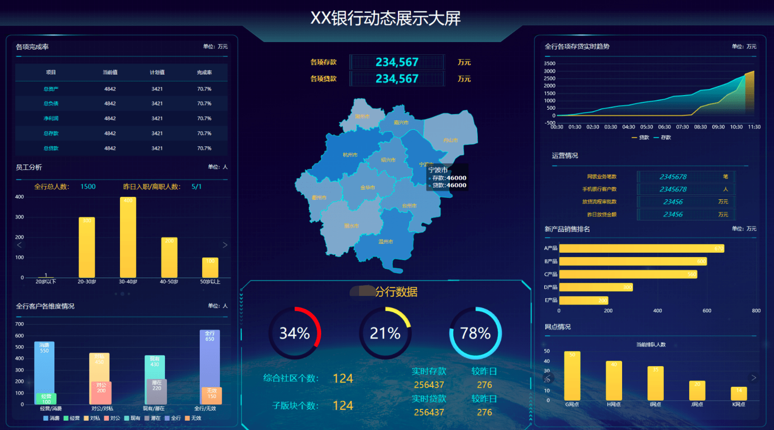
Task: Click the H网点 queue bar
Action: tap(614, 381)
